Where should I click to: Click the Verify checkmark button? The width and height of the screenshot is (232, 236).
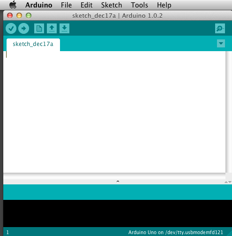[x=11, y=29]
